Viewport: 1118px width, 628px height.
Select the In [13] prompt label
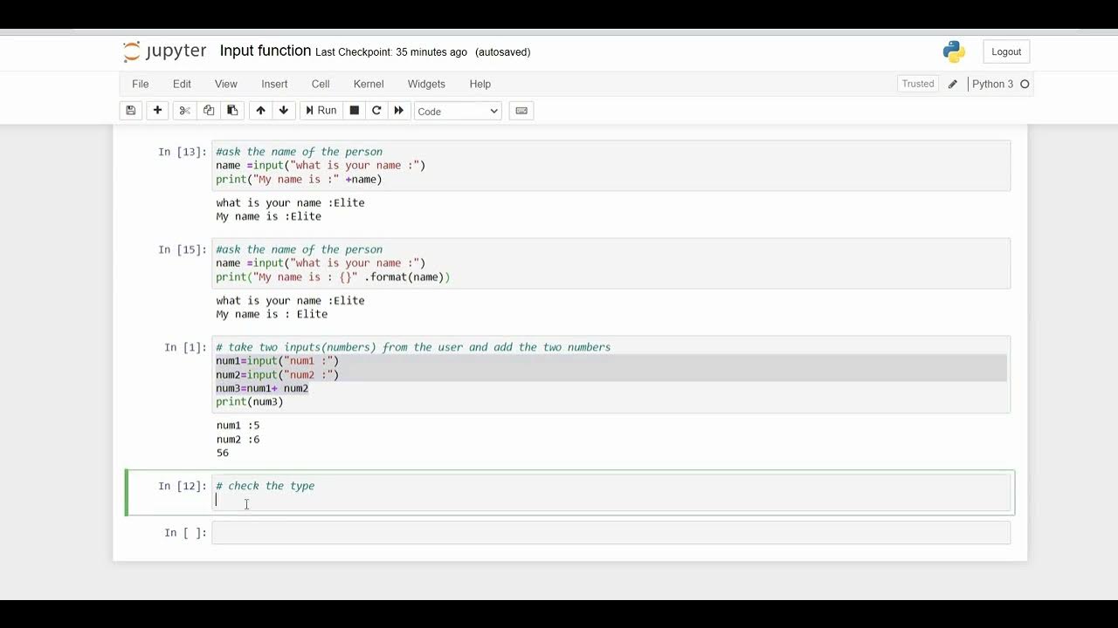point(183,152)
